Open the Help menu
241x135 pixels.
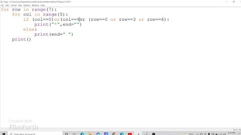tap(43, 5)
